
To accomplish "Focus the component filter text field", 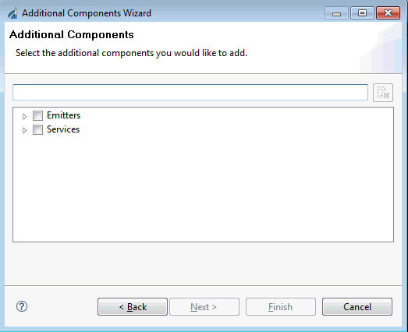I will coord(190,92).
